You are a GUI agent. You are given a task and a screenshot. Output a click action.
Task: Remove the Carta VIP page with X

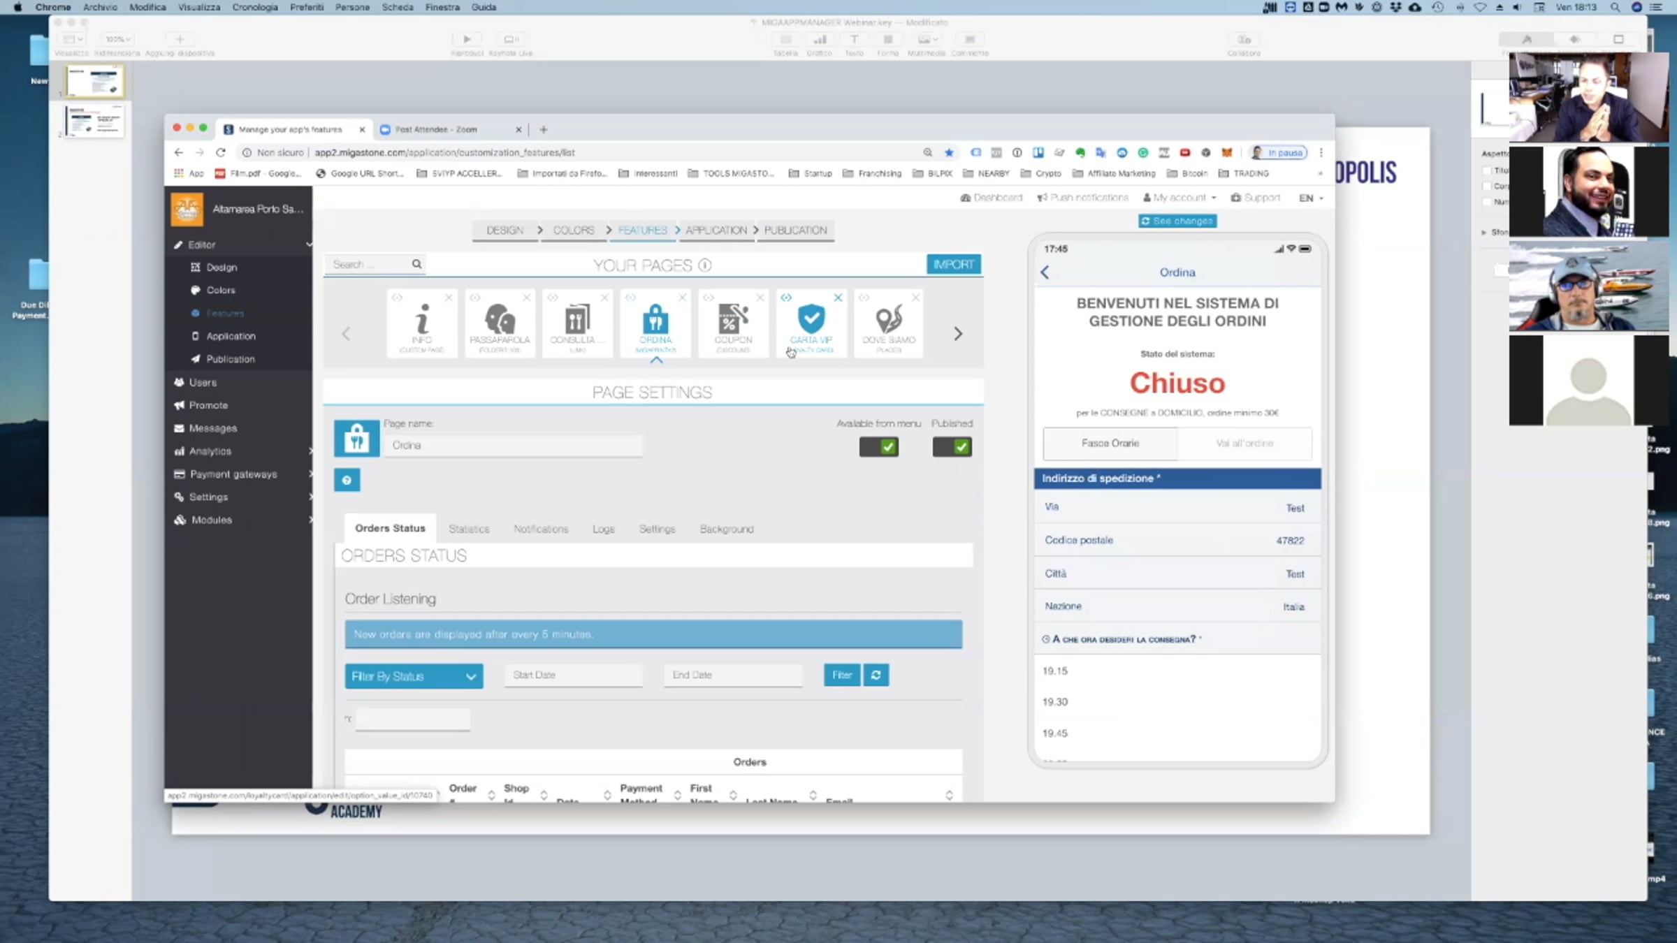(838, 298)
